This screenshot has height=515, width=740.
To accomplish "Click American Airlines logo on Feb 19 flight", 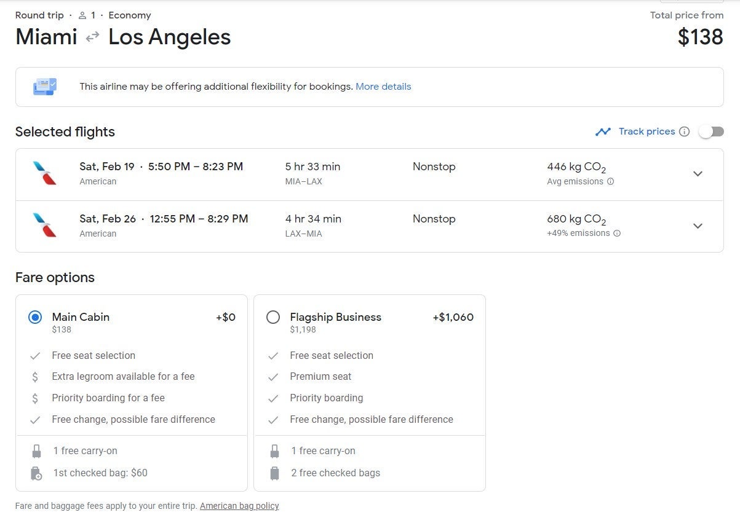I will click(44, 173).
